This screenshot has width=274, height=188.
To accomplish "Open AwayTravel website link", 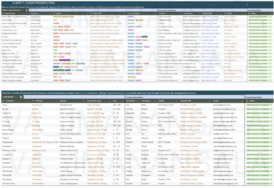I will click(37, 105).
